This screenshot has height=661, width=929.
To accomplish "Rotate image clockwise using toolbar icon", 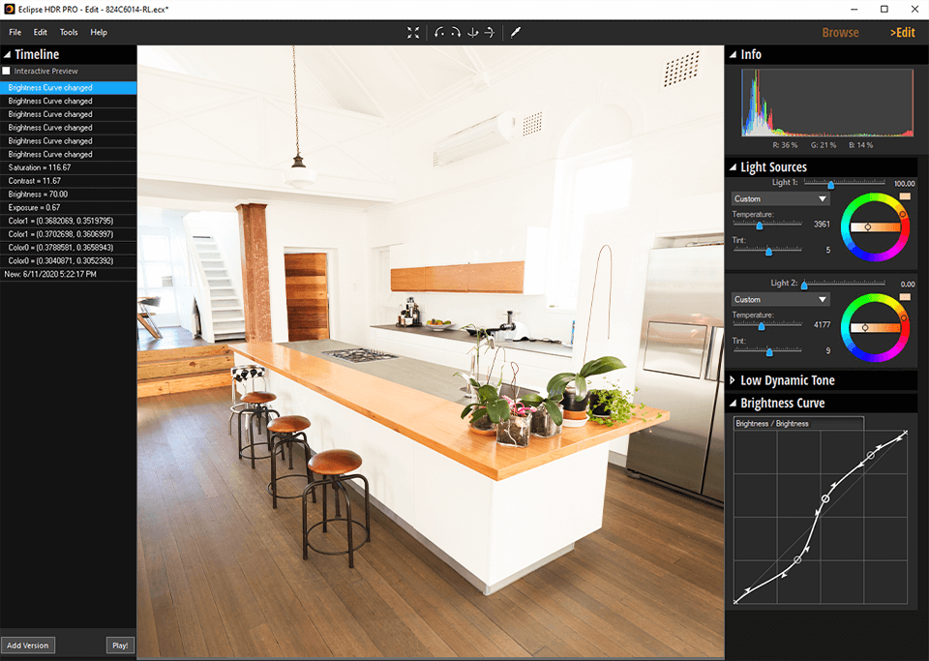I will tap(456, 32).
